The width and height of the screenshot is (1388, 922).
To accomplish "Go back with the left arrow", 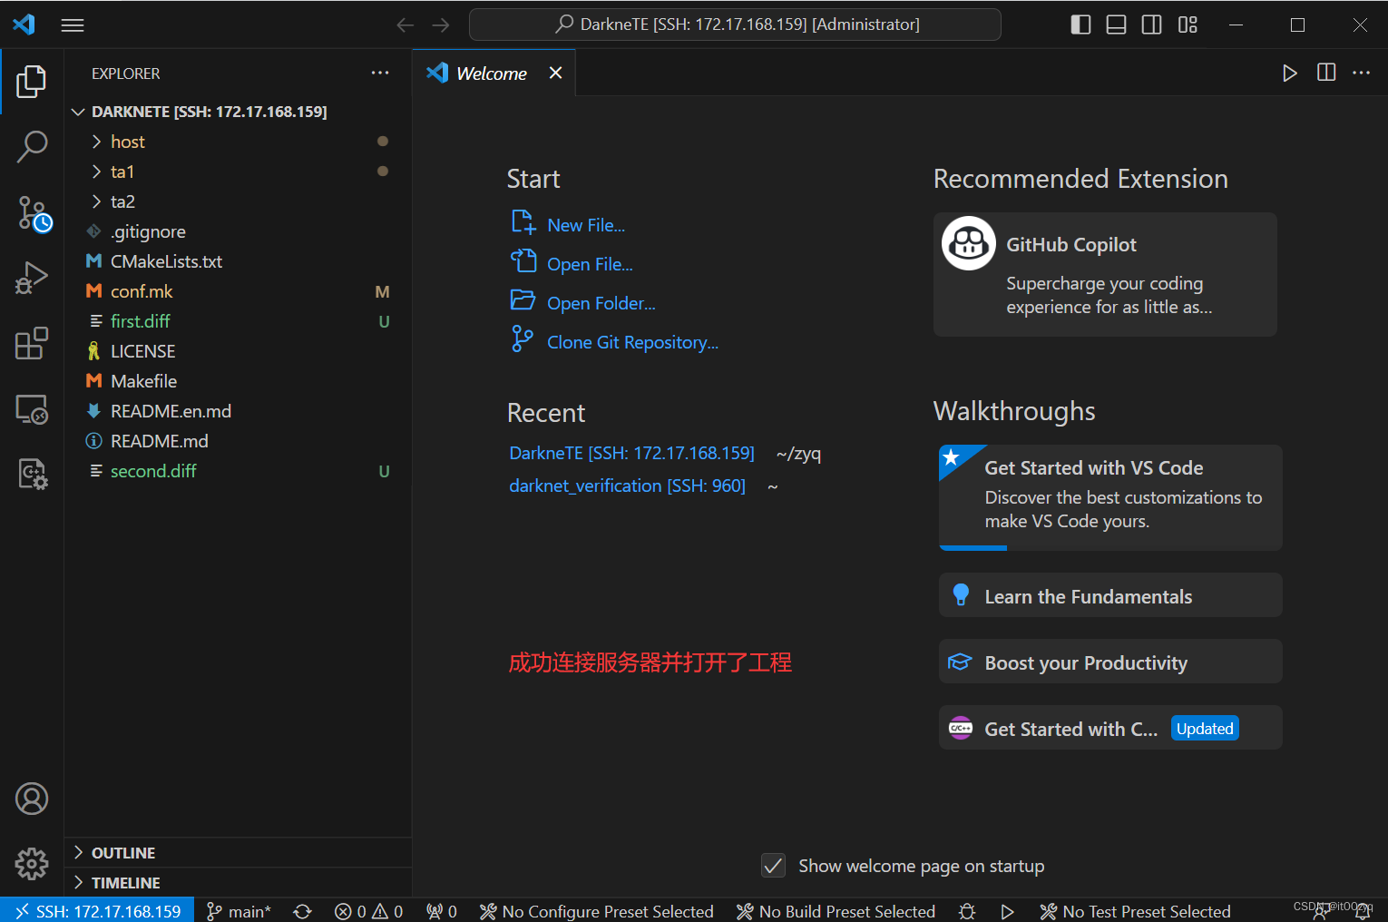I will click(406, 25).
